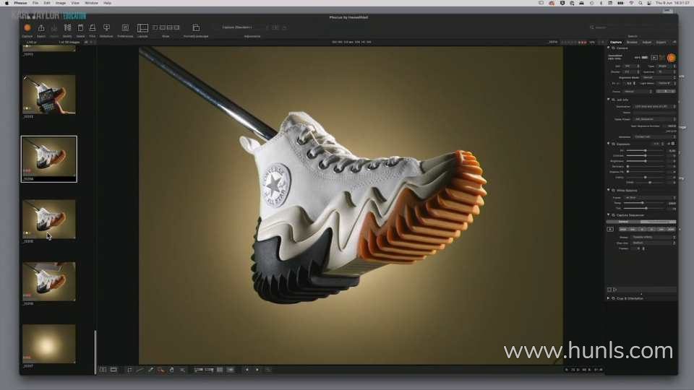The width and height of the screenshot is (694, 390).
Task: Open the File menu
Action: point(35,3)
